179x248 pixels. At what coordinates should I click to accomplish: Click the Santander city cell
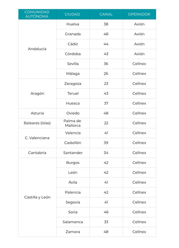click(73, 153)
